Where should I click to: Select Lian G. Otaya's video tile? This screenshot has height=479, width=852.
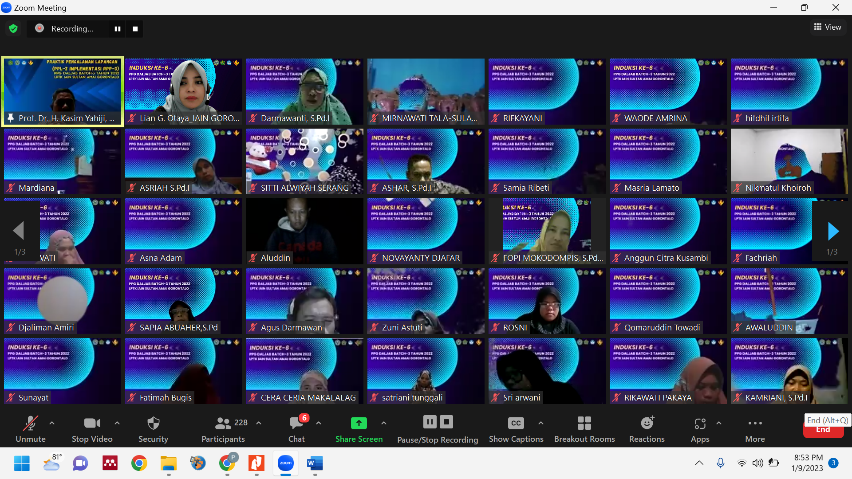tap(183, 91)
